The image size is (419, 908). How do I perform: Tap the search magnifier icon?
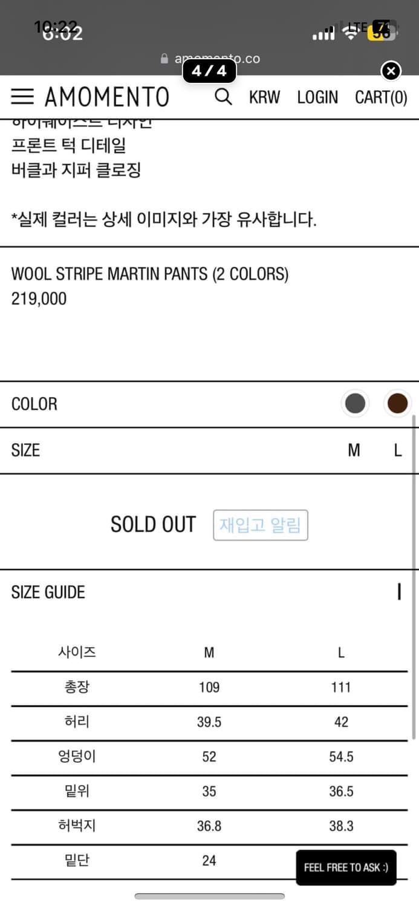click(223, 97)
